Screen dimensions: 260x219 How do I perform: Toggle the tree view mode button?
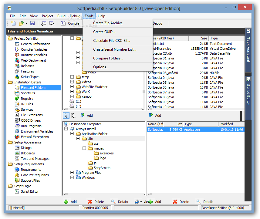coord(66,116)
